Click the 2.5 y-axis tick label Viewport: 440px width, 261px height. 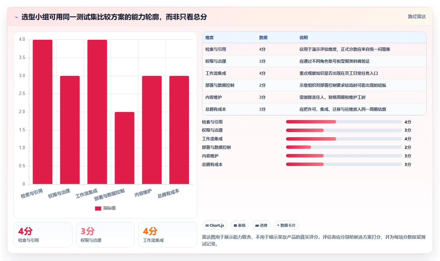pyautogui.click(x=22, y=94)
